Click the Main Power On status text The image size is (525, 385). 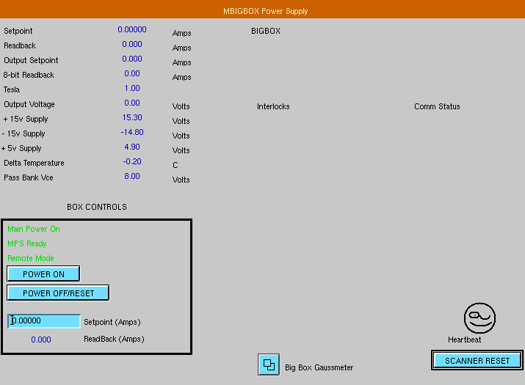pyautogui.click(x=34, y=229)
